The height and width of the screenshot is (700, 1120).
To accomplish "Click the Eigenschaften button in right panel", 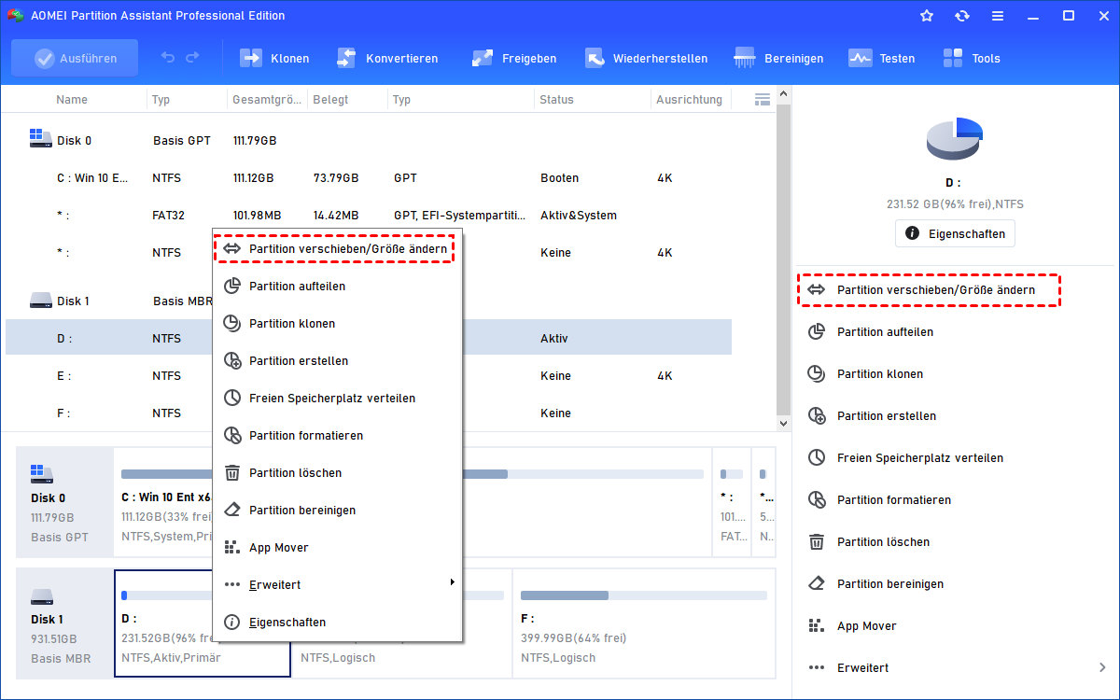I will (955, 233).
